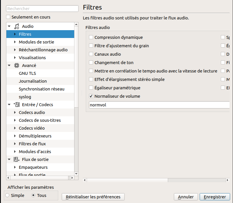Enable Compression dynamique filter
The width and height of the screenshot is (233, 203).
[x=91, y=37]
